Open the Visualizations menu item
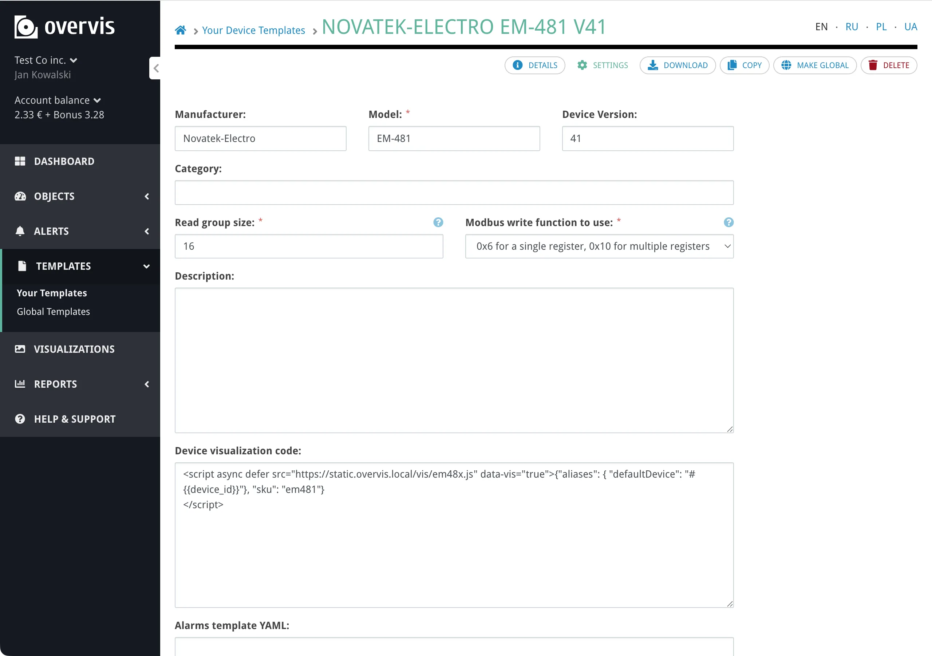Image resolution: width=932 pixels, height=656 pixels. click(80, 349)
